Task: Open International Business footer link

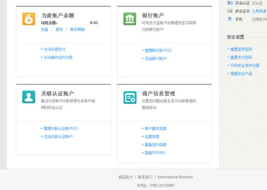Action: [x=175, y=177]
